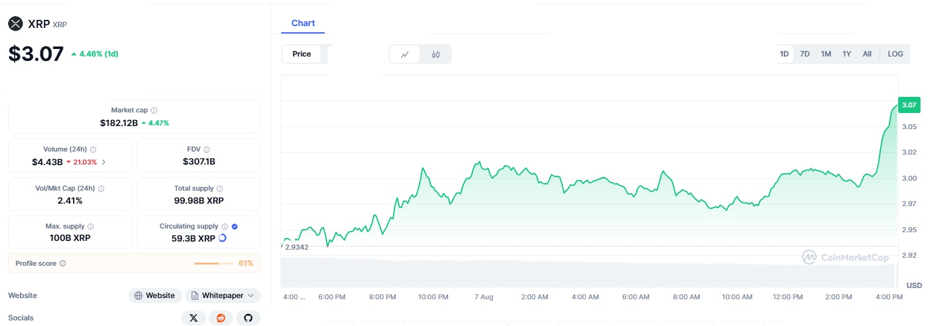Open the Max. supply info icon
Image resolution: width=941 pixels, height=326 pixels.
pyautogui.click(x=91, y=227)
